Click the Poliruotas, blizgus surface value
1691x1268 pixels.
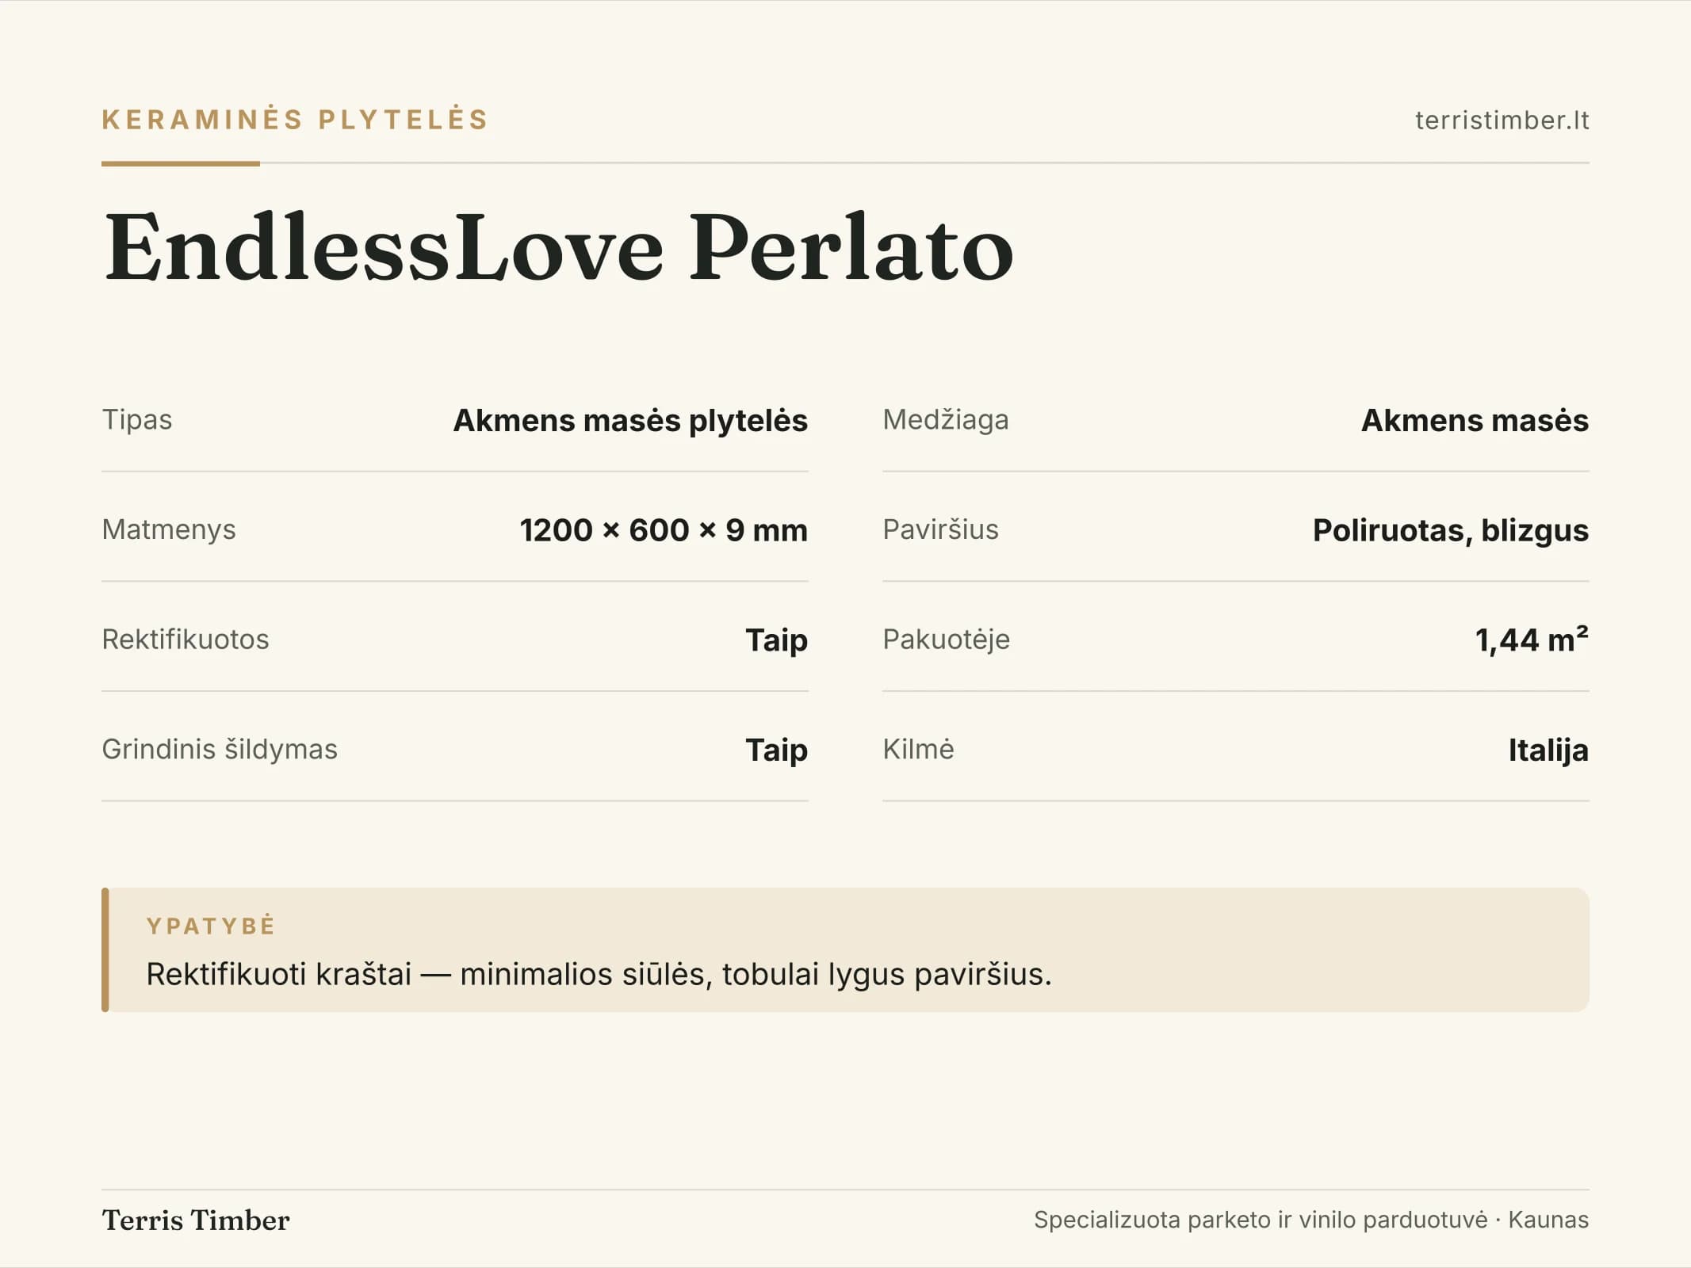pos(1451,530)
